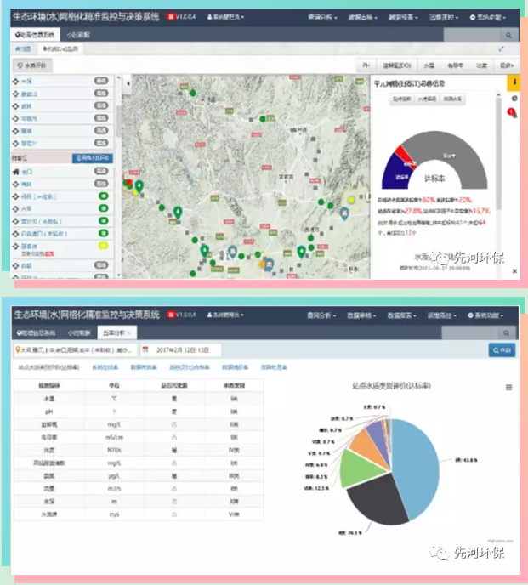Switch to the 小时数据 tab in lower window
Screen dimensions: 528x585
coord(77,332)
